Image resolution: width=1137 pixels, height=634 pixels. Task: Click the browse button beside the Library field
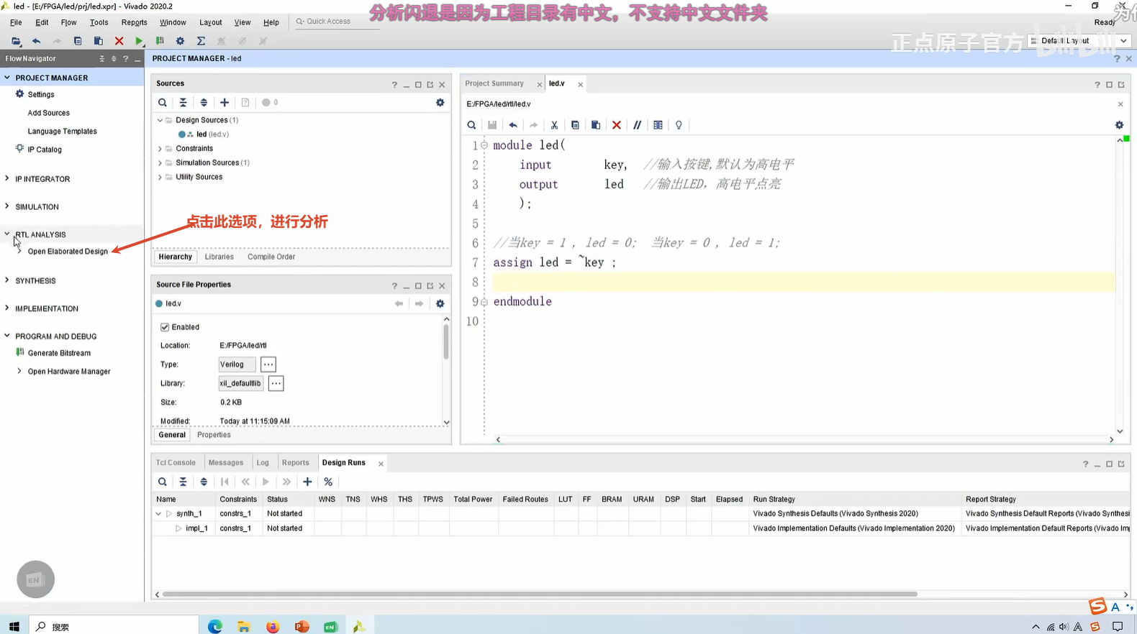pyautogui.click(x=276, y=383)
